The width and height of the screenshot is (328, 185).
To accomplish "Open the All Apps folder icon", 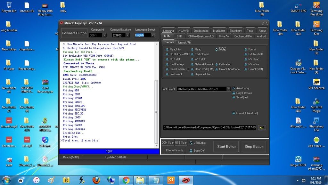I will click(9, 65).
